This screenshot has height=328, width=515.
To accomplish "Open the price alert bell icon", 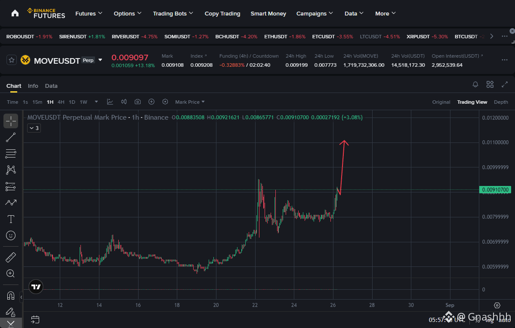I will click(x=475, y=84).
